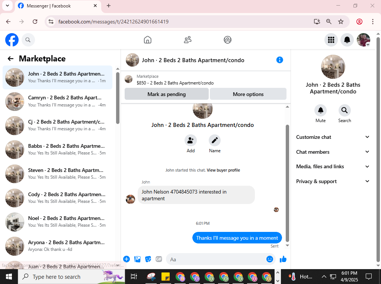Open conversation with Cody
Screen dimensions: 381x284
(x=58, y=198)
